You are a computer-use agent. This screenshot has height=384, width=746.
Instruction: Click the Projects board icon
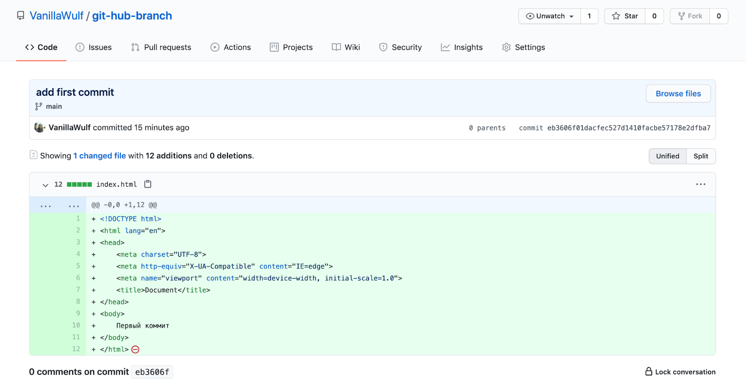pos(274,47)
